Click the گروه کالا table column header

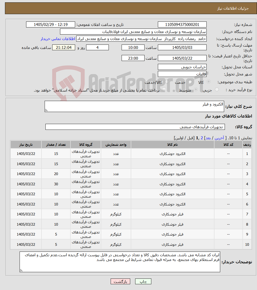[x=86, y=145]
